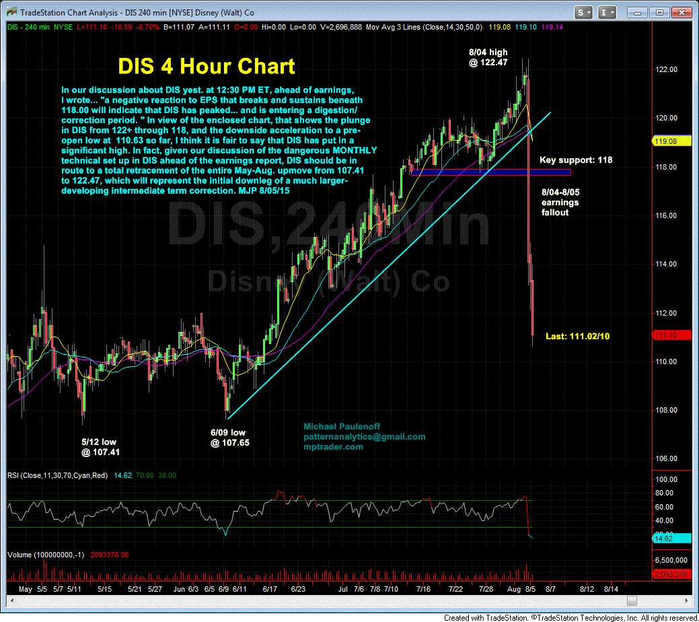The width and height of the screenshot is (699, 622).
Task: Click the volume value 'V=2,696,888'
Action: [x=341, y=27]
